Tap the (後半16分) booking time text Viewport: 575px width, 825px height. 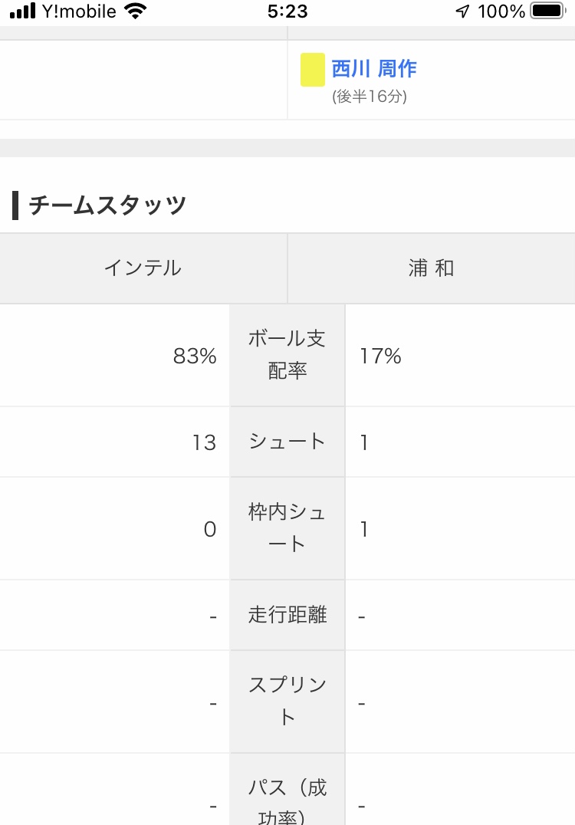point(370,97)
